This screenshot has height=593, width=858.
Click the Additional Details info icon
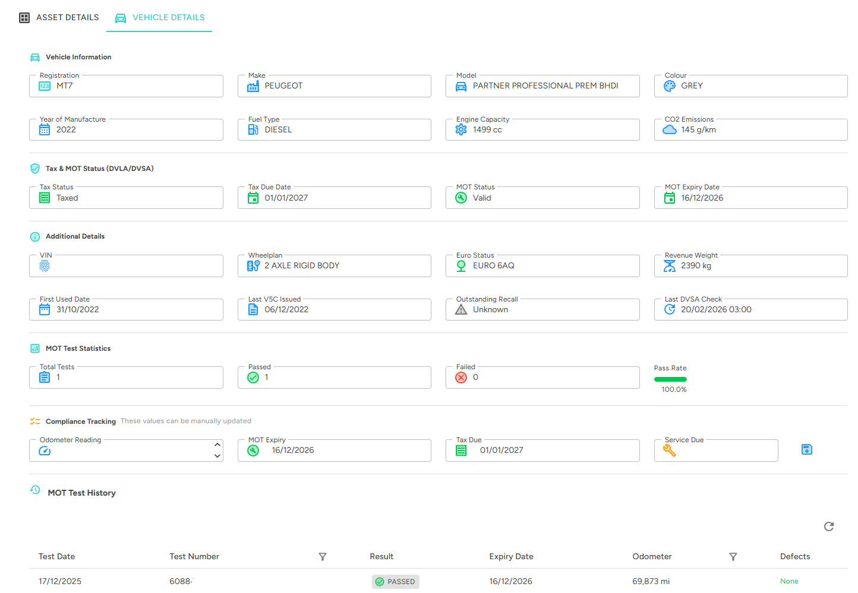tap(35, 237)
